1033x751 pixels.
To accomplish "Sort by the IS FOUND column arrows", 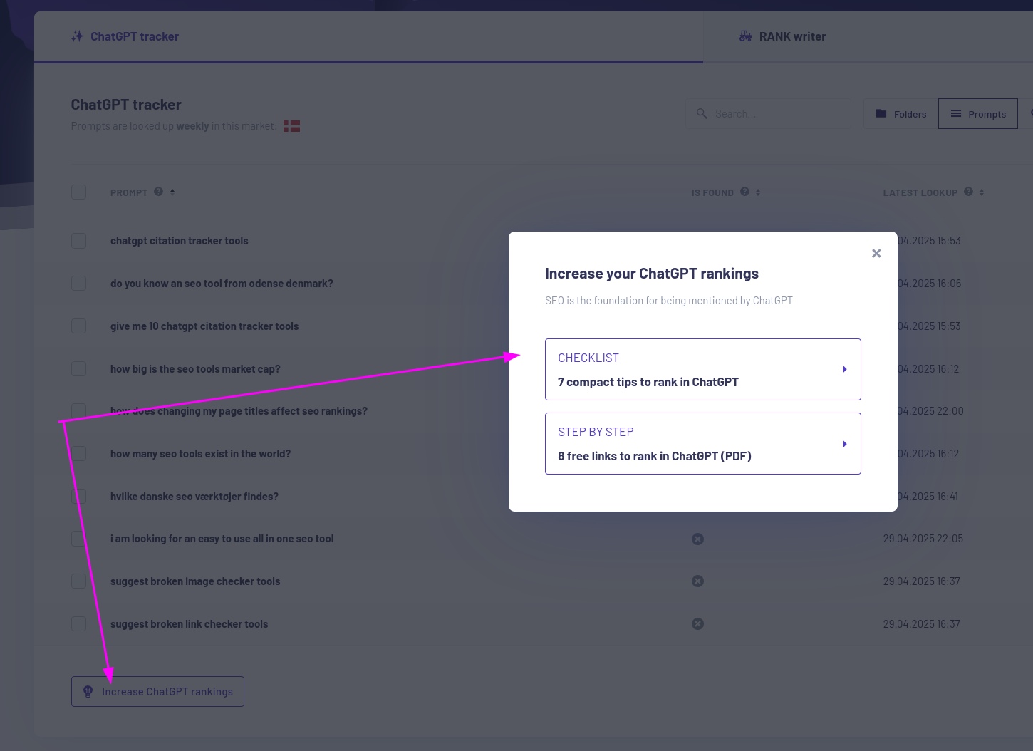I will (758, 192).
